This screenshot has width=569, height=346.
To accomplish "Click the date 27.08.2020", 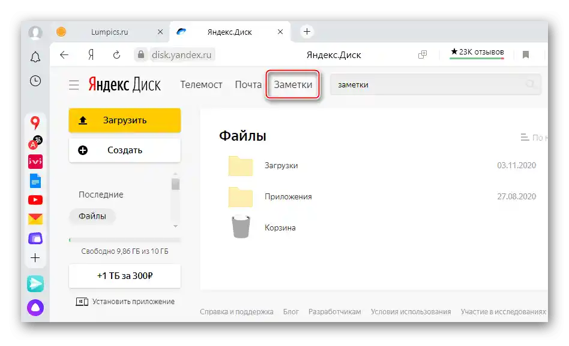I will 516,196.
